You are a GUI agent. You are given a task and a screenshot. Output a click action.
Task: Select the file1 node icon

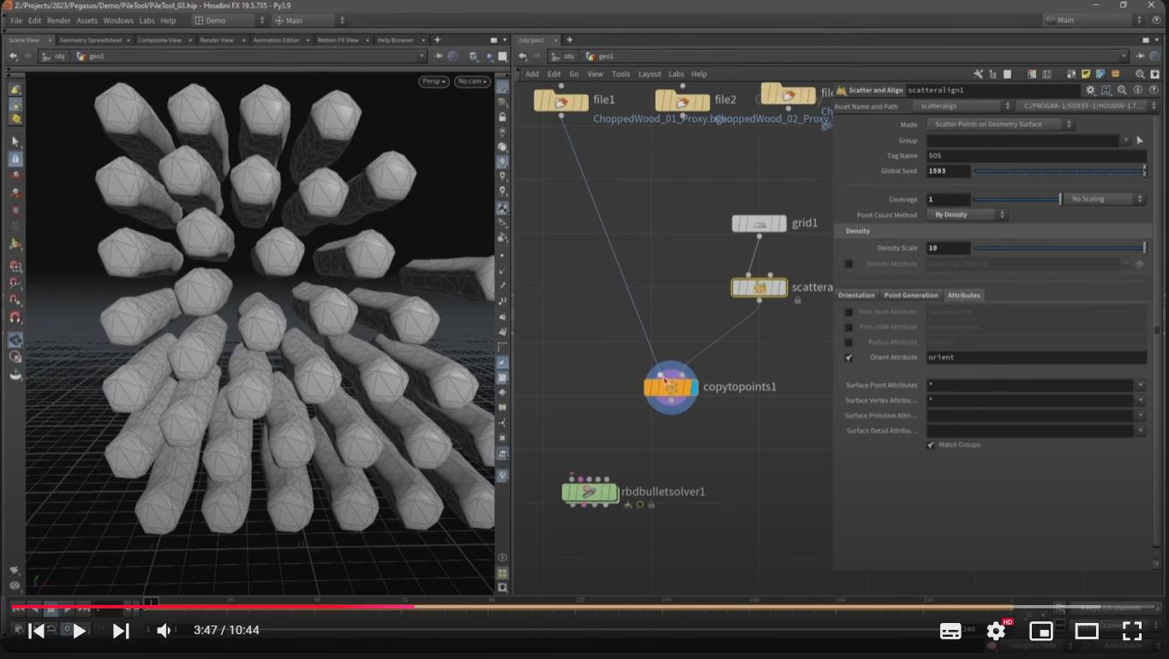click(x=561, y=101)
